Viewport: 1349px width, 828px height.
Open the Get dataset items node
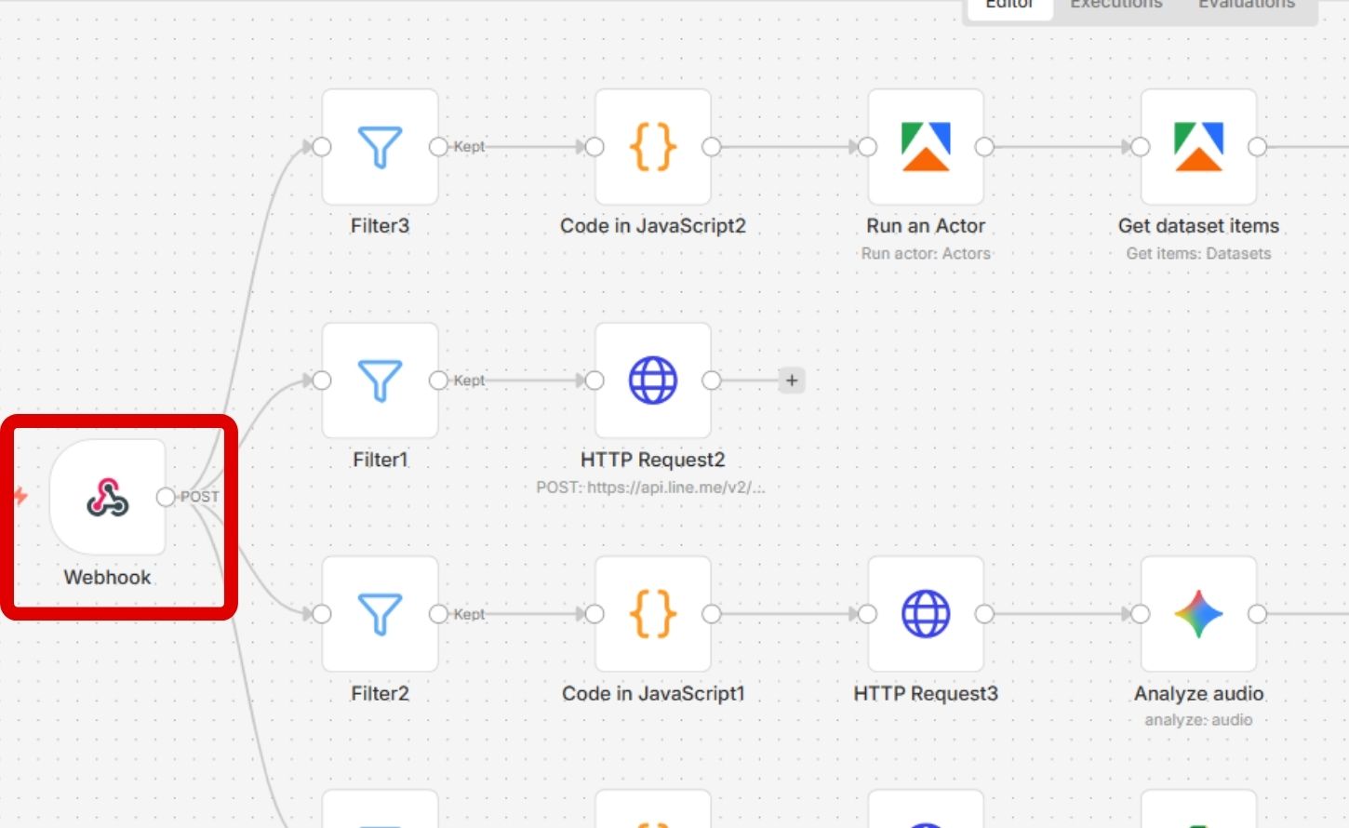[1199, 146]
